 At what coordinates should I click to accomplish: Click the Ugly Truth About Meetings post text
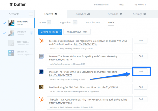coord(88,100)
